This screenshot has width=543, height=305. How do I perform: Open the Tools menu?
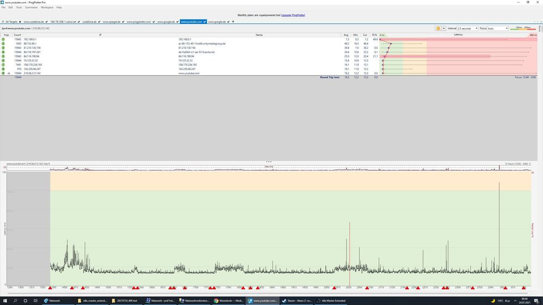18,7
